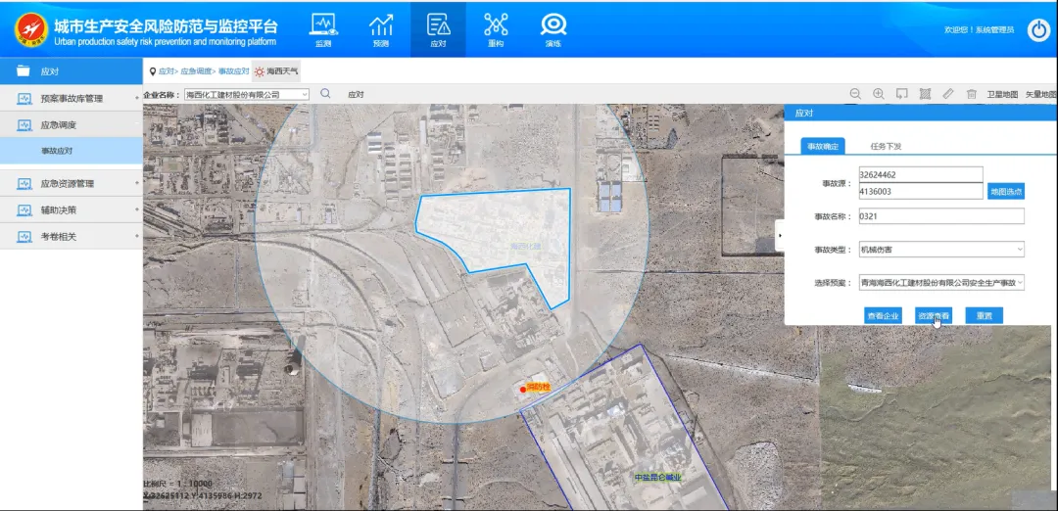Collapse the 应对 panel with side arrow handle

pos(780,235)
